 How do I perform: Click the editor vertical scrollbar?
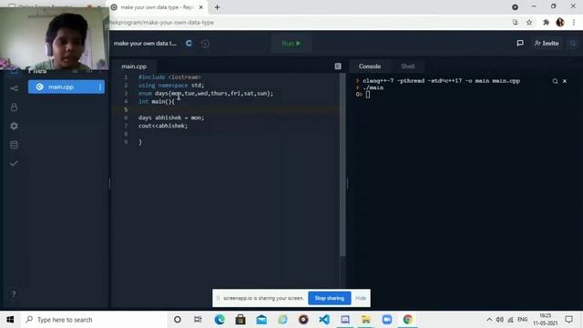pos(343,165)
